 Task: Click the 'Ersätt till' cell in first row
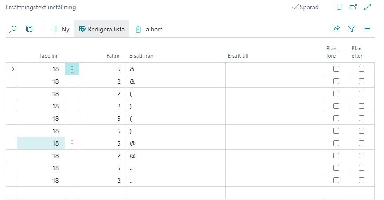274,69
